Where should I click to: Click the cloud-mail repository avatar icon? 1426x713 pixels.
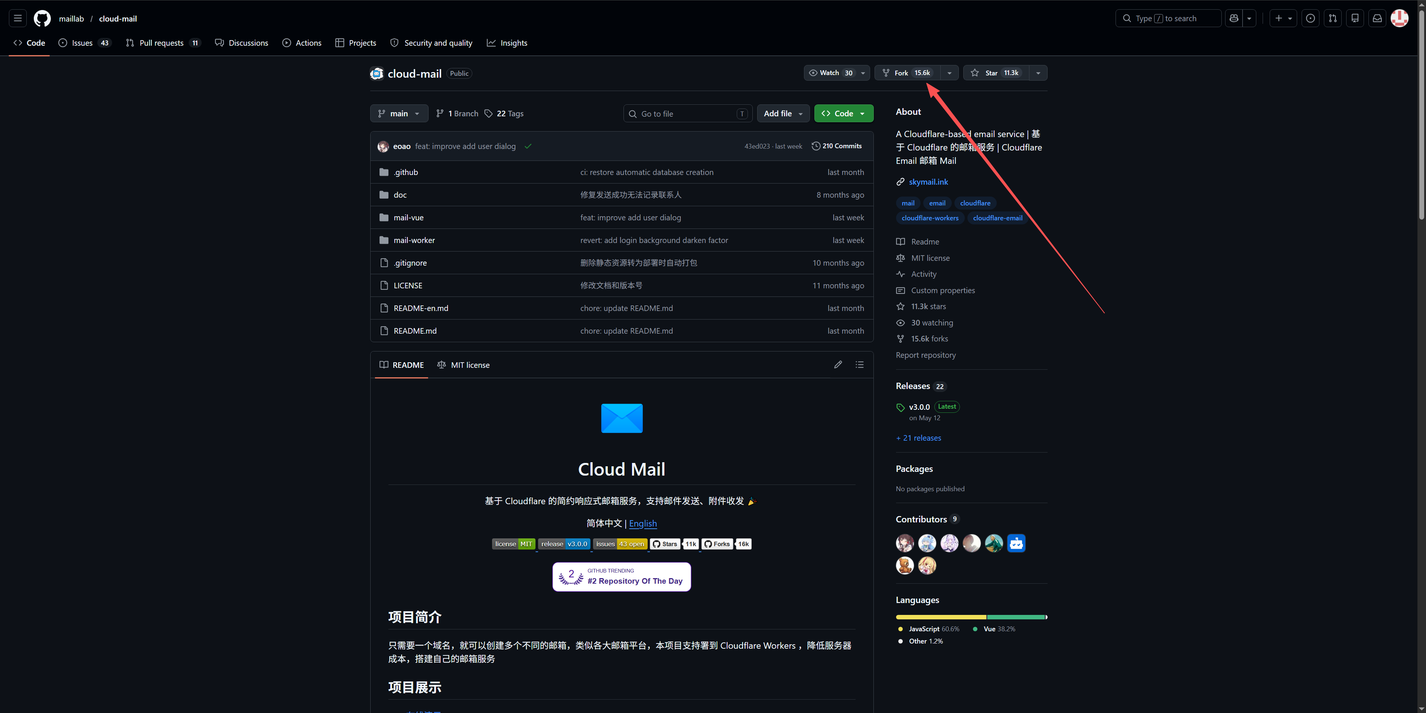377,73
